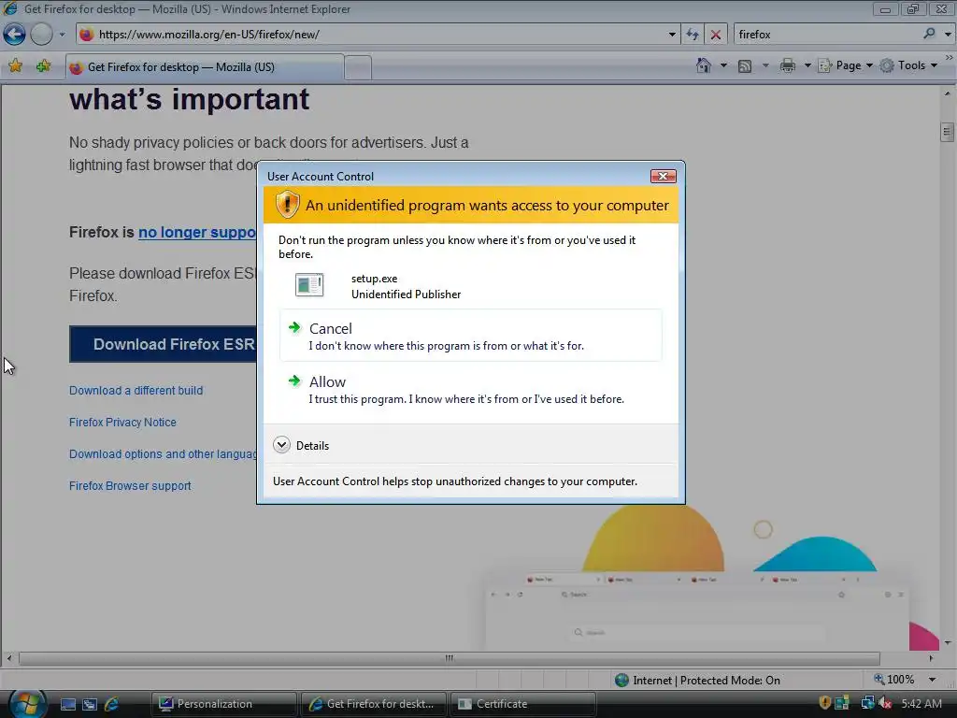Click the Print icon
The height and width of the screenshot is (718, 957).
click(x=787, y=65)
